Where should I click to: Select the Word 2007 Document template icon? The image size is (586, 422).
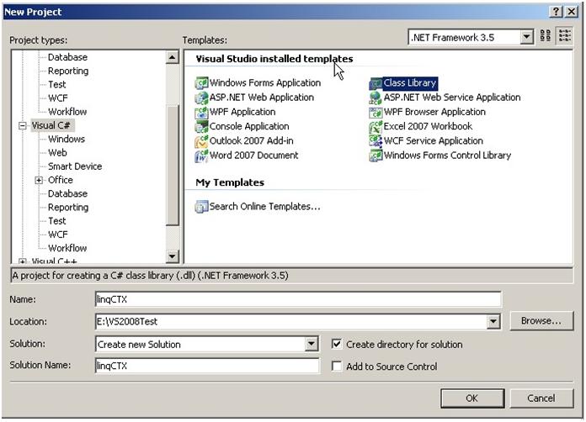pos(201,156)
